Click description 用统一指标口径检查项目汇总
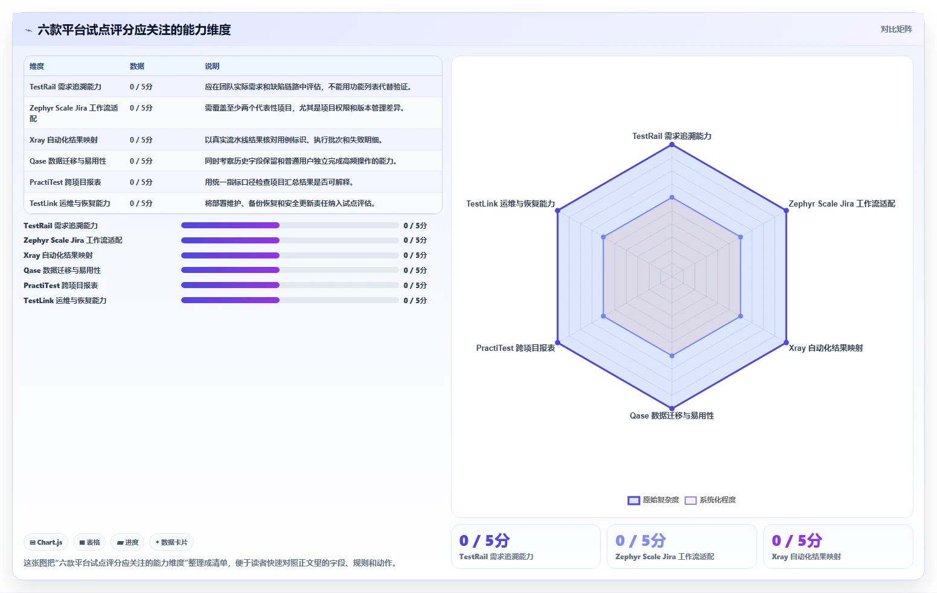The height and width of the screenshot is (593, 937). point(279,182)
